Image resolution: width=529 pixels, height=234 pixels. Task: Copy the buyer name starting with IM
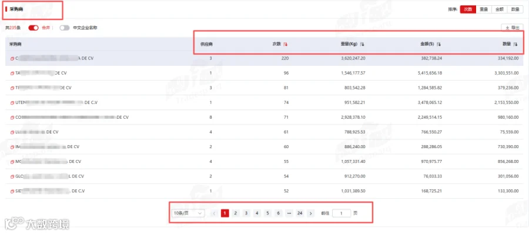pos(12,147)
